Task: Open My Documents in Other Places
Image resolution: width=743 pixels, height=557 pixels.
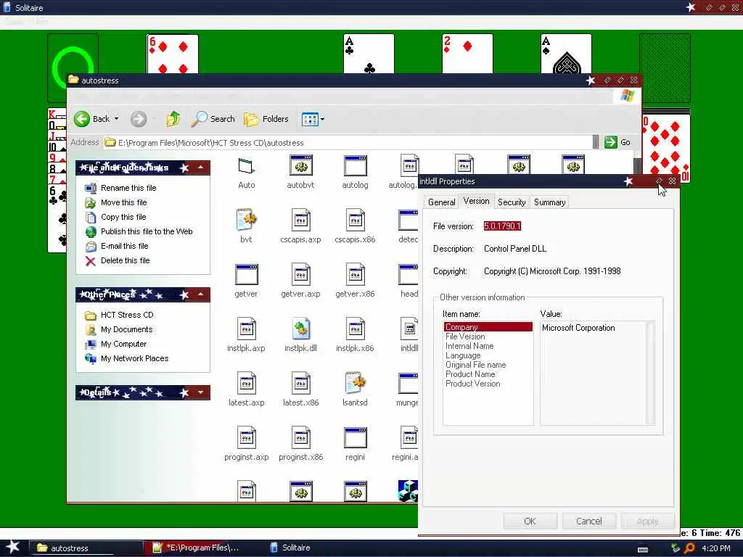Action: click(x=126, y=329)
